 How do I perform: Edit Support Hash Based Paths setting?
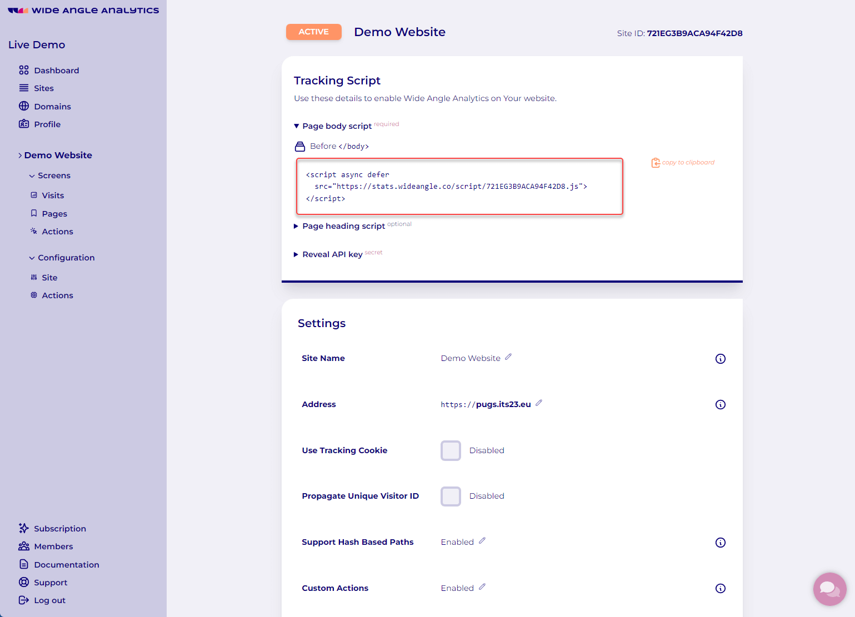click(482, 541)
